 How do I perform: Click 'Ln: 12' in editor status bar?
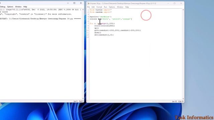175,101
